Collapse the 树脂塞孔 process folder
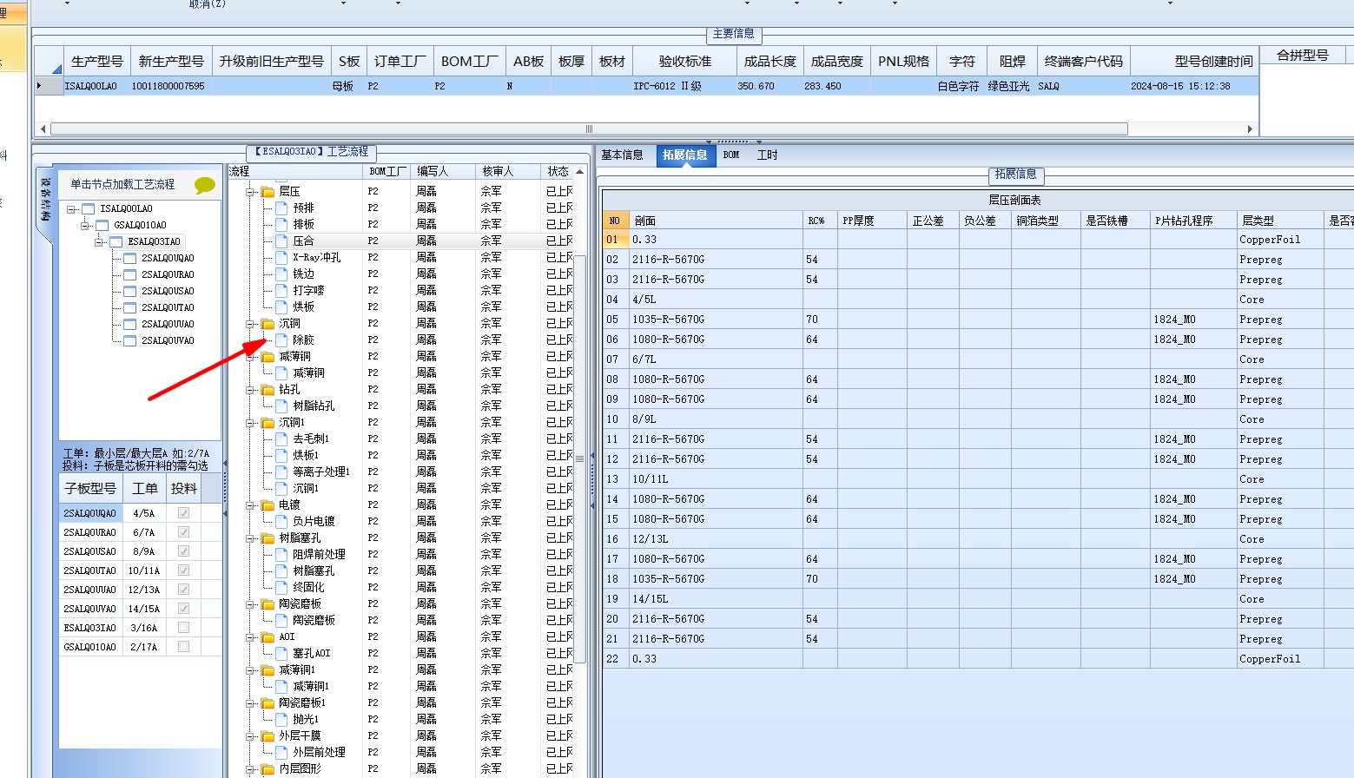The width and height of the screenshot is (1354, 778). 251,538
